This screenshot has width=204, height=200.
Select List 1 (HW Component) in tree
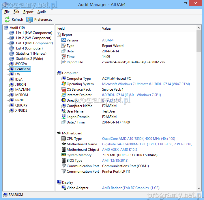pyautogui.click(x=34, y=33)
